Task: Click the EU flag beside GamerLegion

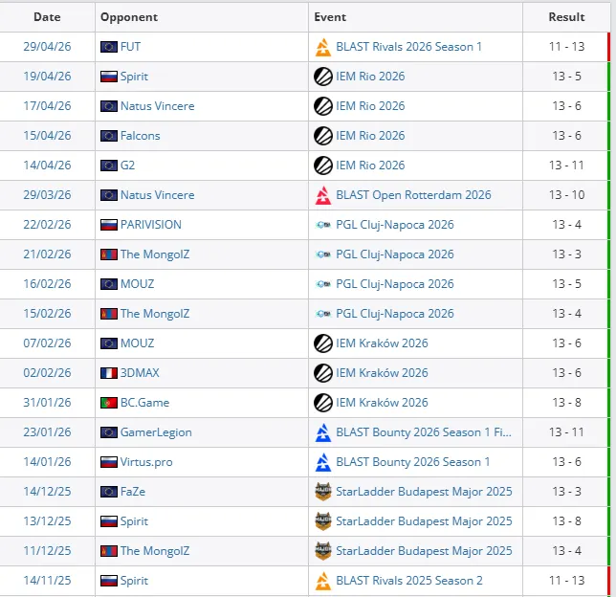Action: (109, 432)
